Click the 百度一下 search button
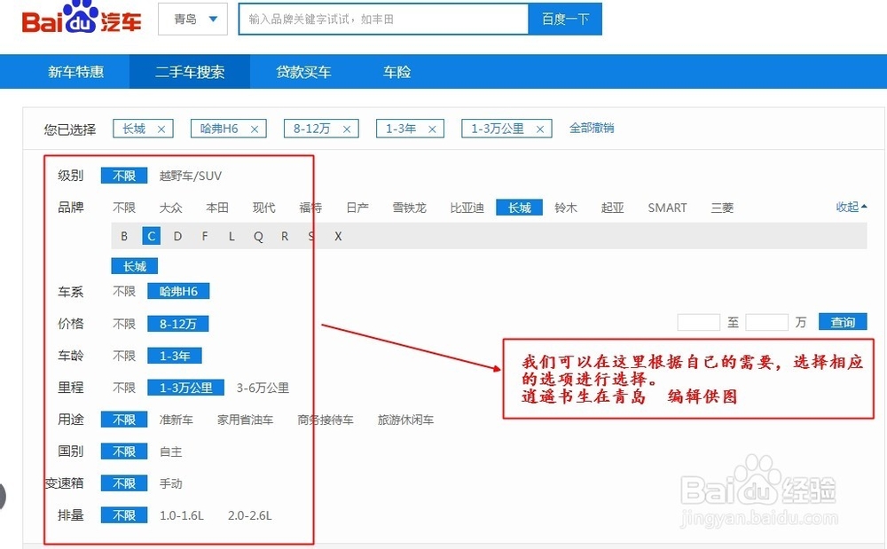The height and width of the screenshot is (549, 887). (x=565, y=20)
